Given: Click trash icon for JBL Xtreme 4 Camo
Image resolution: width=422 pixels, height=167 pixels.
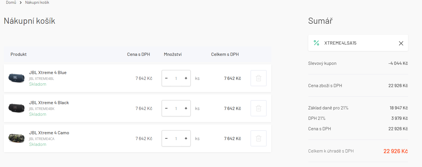Looking at the screenshot, I should coord(258,138).
